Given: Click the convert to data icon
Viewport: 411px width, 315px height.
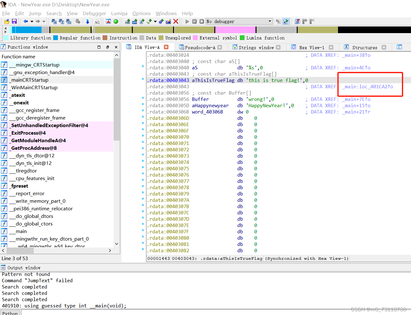Looking at the screenshot, I should point(135,21).
